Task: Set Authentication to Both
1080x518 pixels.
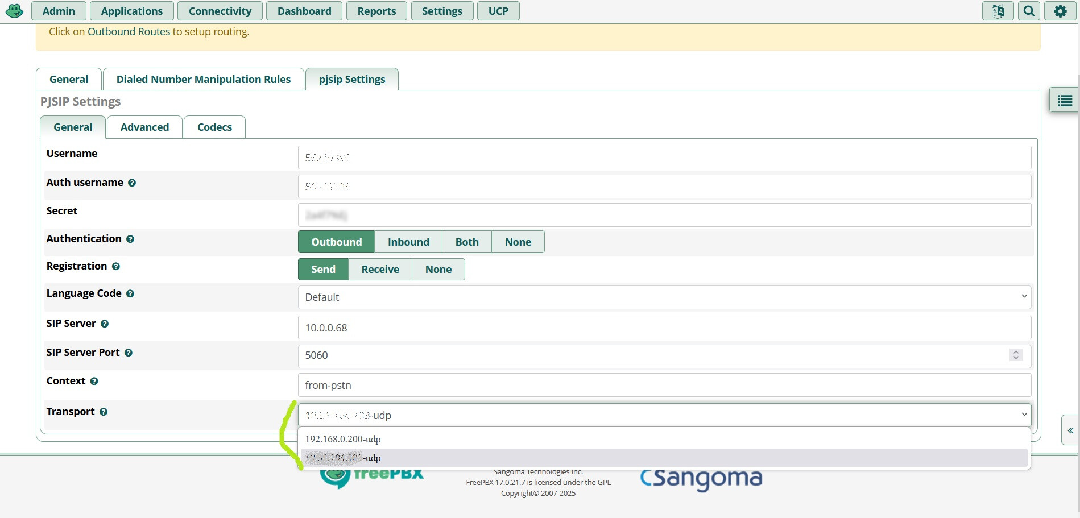Action: [466, 242]
